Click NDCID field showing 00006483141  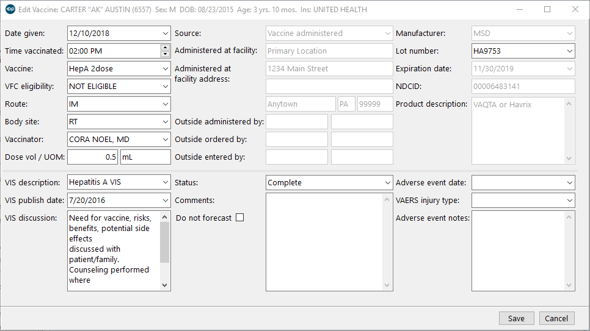(x=523, y=87)
